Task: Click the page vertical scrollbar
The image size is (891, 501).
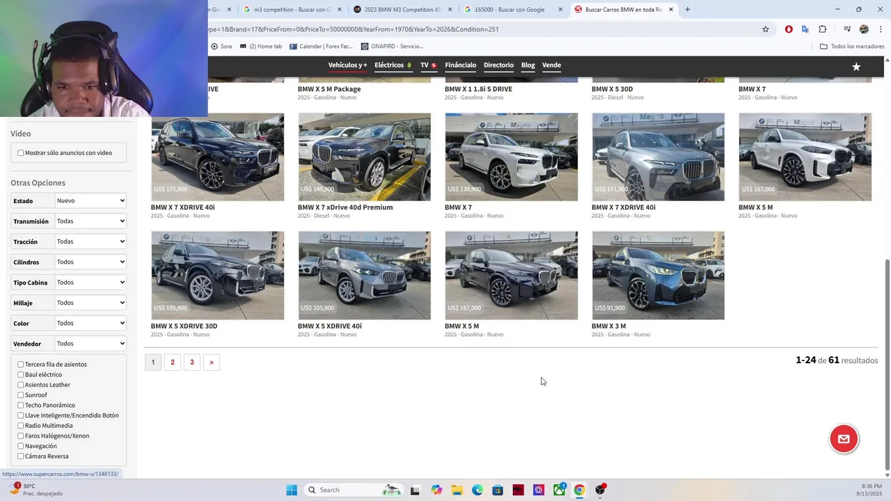Action: click(886, 365)
